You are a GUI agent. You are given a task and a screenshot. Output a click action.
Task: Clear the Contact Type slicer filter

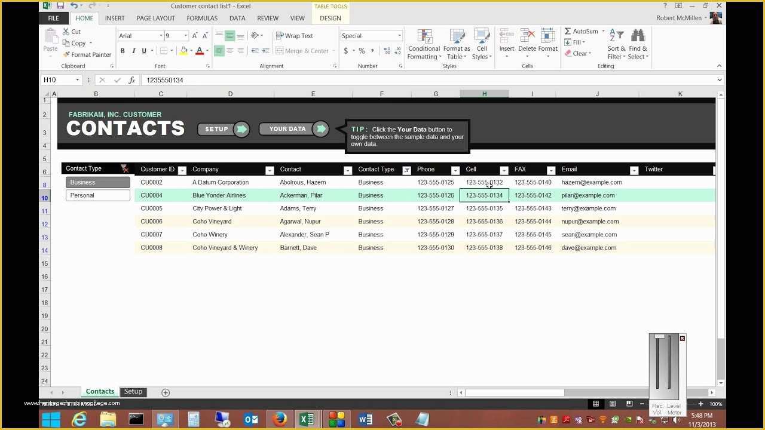tap(124, 169)
